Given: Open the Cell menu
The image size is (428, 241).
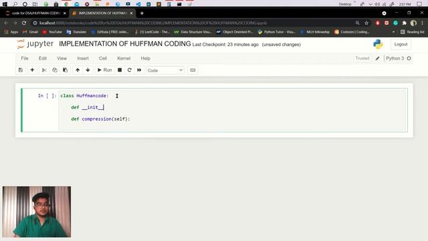Looking at the screenshot, I should coord(103,58).
